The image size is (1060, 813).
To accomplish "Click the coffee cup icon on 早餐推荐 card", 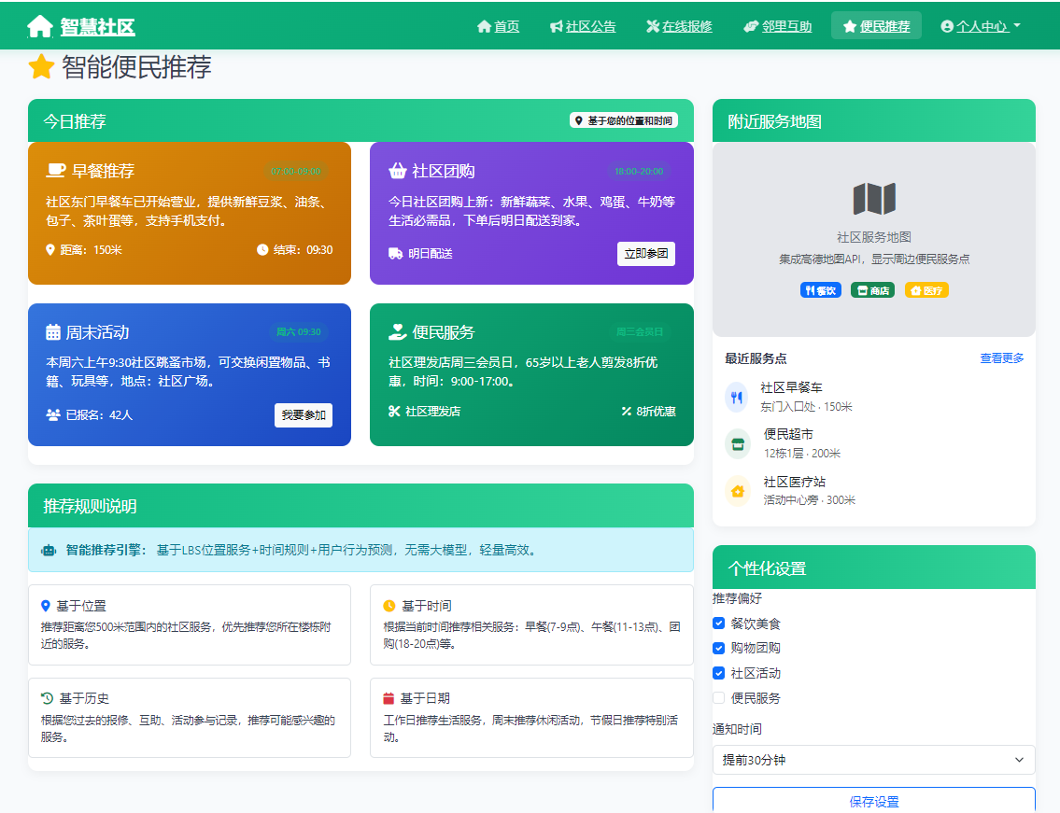I will pos(54,170).
